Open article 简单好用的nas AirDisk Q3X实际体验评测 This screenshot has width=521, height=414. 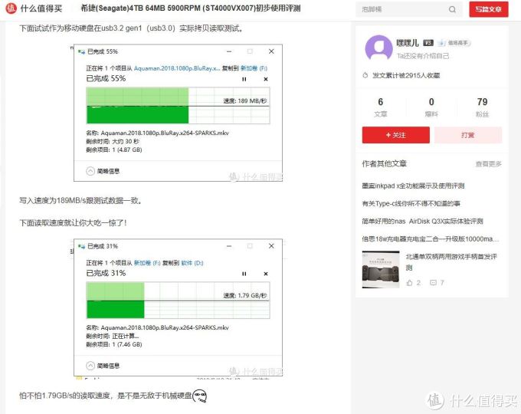click(422, 221)
